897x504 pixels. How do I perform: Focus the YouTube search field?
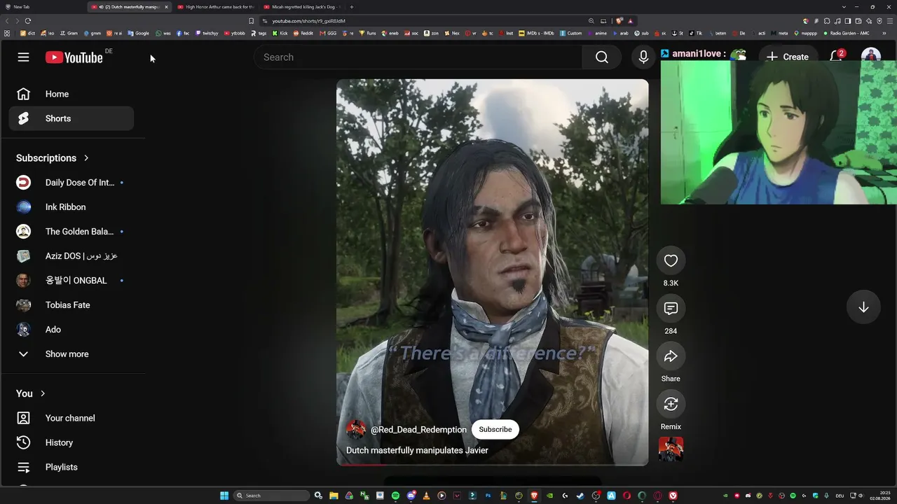(x=418, y=57)
